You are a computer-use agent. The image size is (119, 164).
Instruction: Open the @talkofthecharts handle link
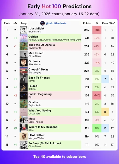coord(56,23)
